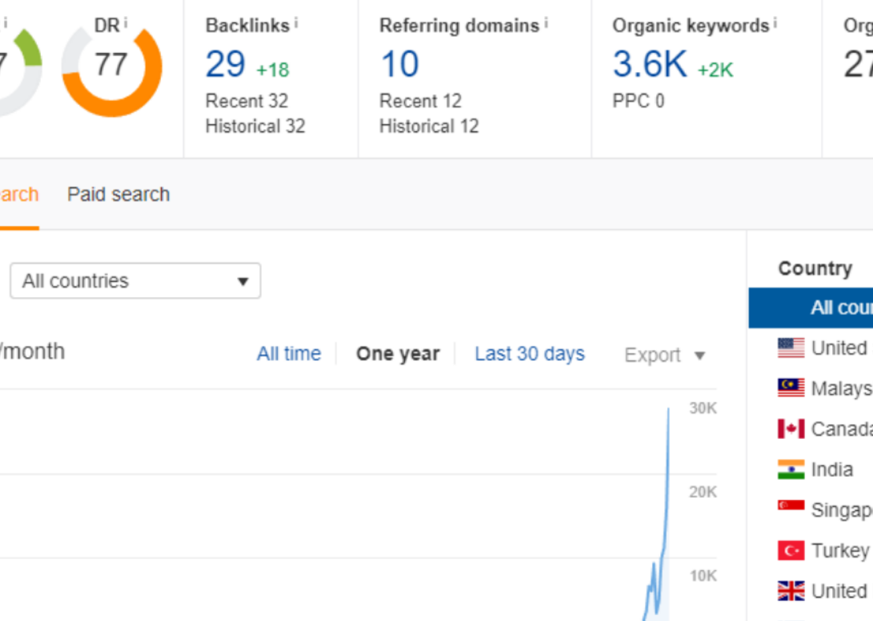Click the Backlinks Recent 32 text

click(246, 101)
